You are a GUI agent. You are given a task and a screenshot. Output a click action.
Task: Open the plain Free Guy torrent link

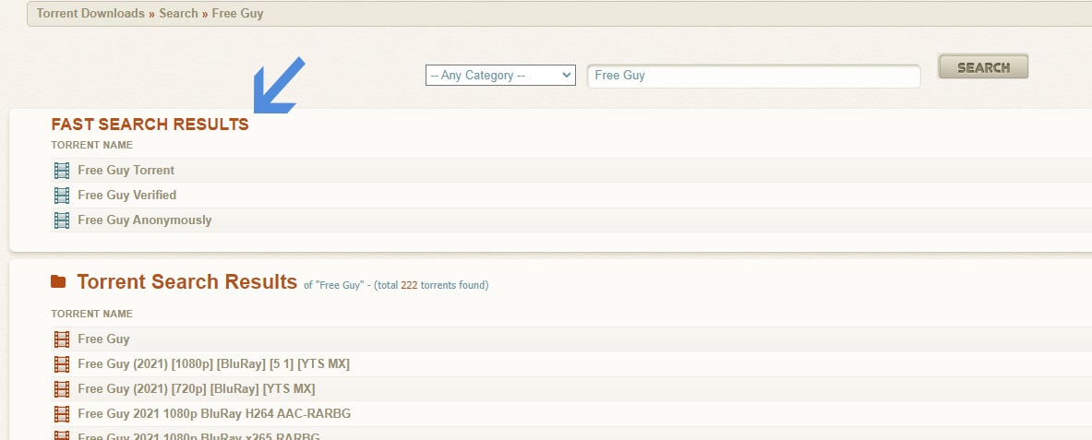103,339
